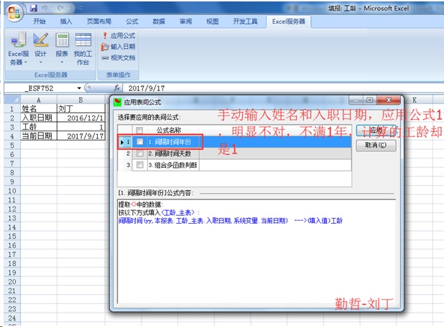
Task: Check the 间隔时间年份 formula checkbox
Action: 139,142
